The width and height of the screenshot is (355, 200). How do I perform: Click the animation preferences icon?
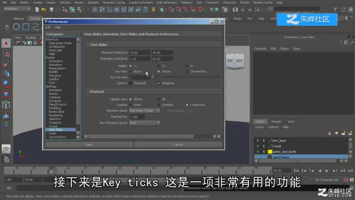[352, 180]
